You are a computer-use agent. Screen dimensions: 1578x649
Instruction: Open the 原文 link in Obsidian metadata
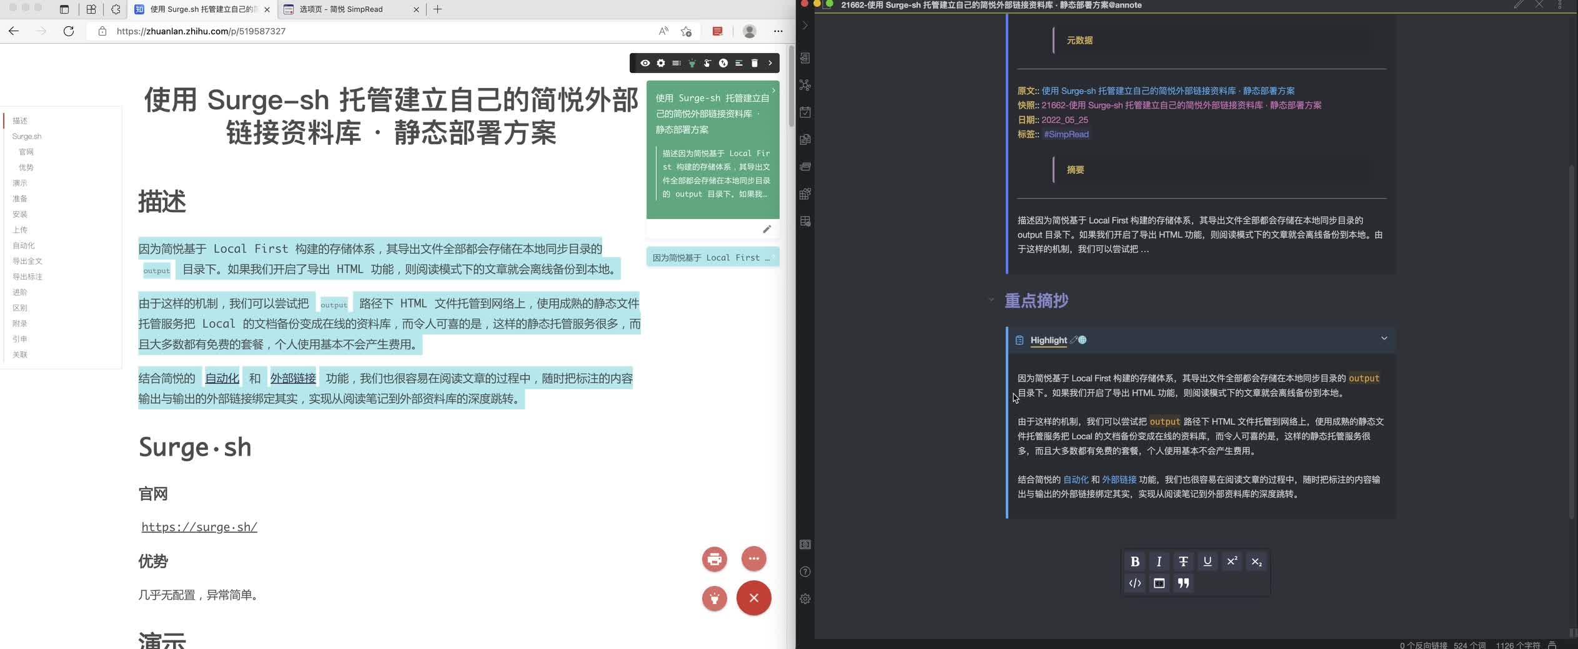click(x=1168, y=91)
